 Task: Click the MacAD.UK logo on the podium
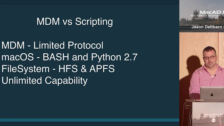[x=213, y=114]
